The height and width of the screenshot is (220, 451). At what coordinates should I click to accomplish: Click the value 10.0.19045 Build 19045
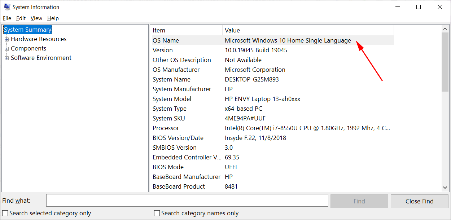pyautogui.click(x=256, y=50)
